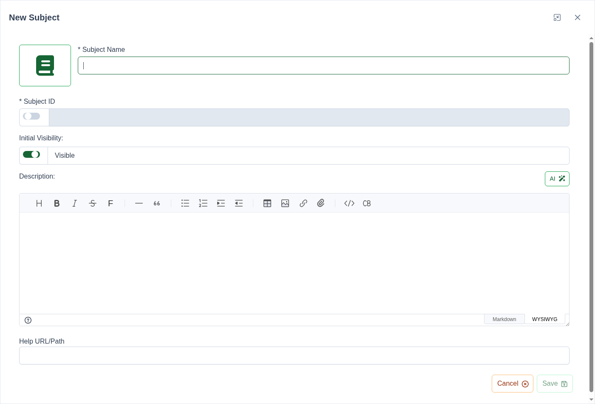Click the vertical scrollbar of the dialog
Image resolution: width=595 pixels, height=404 pixels.
[591, 217]
